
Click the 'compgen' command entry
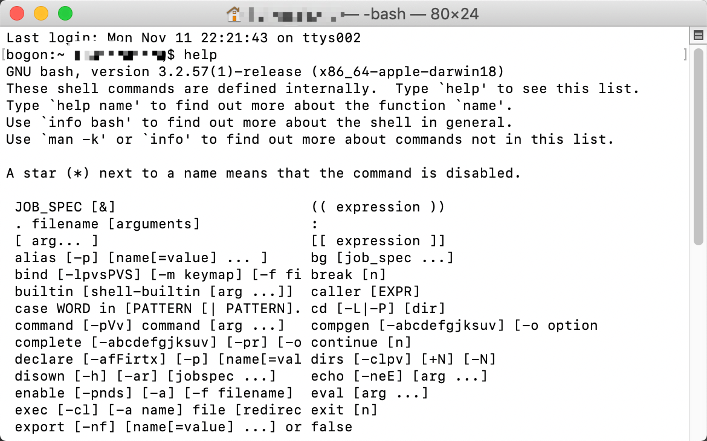[x=341, y=326]
